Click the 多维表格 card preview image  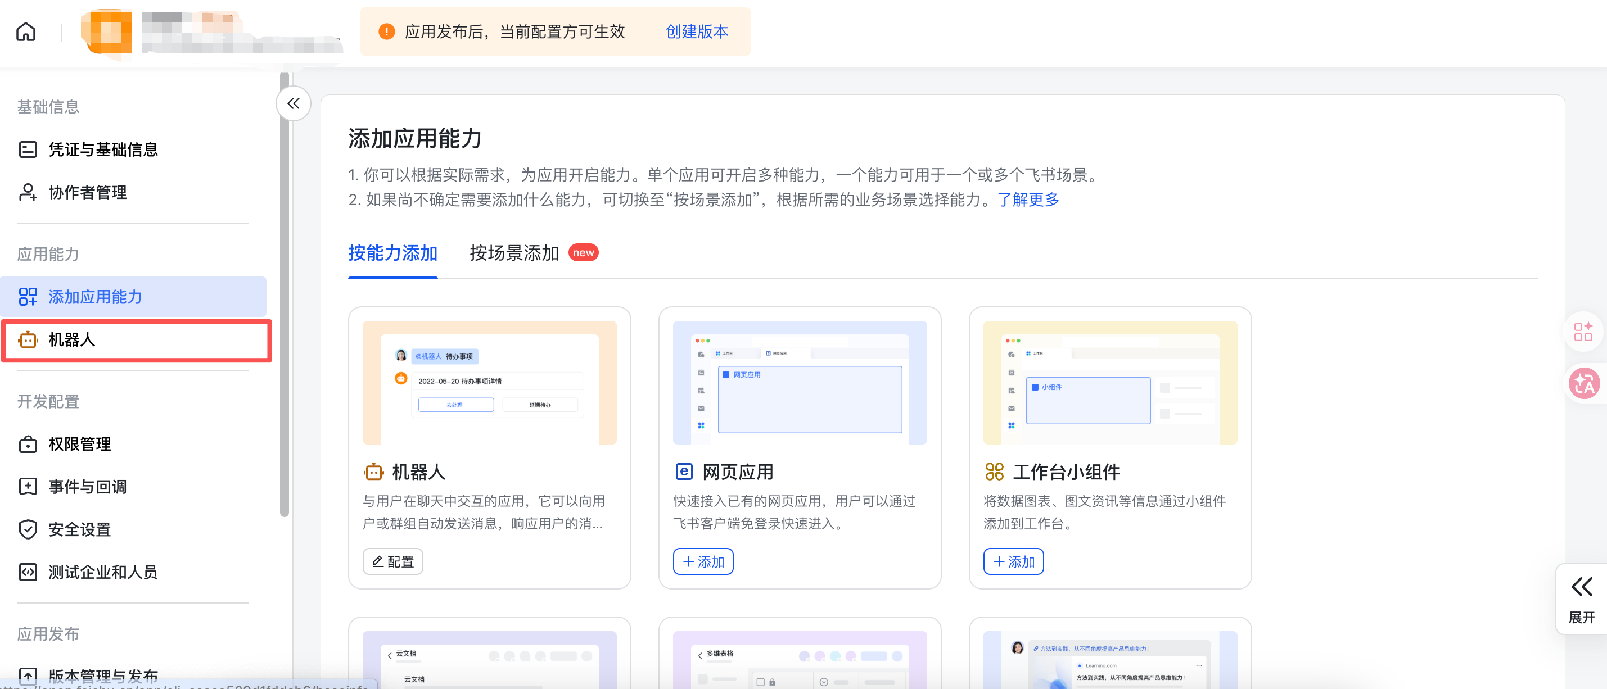[x=800, y=660]
